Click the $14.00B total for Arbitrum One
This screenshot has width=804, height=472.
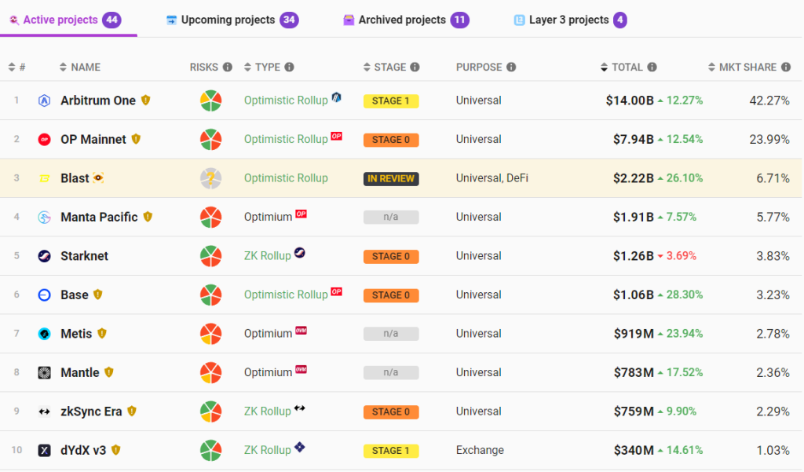tap(630, 101)
